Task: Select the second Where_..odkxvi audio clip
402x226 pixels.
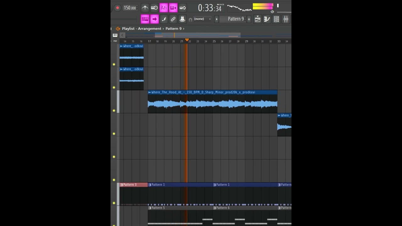Action: coord(132,78)
